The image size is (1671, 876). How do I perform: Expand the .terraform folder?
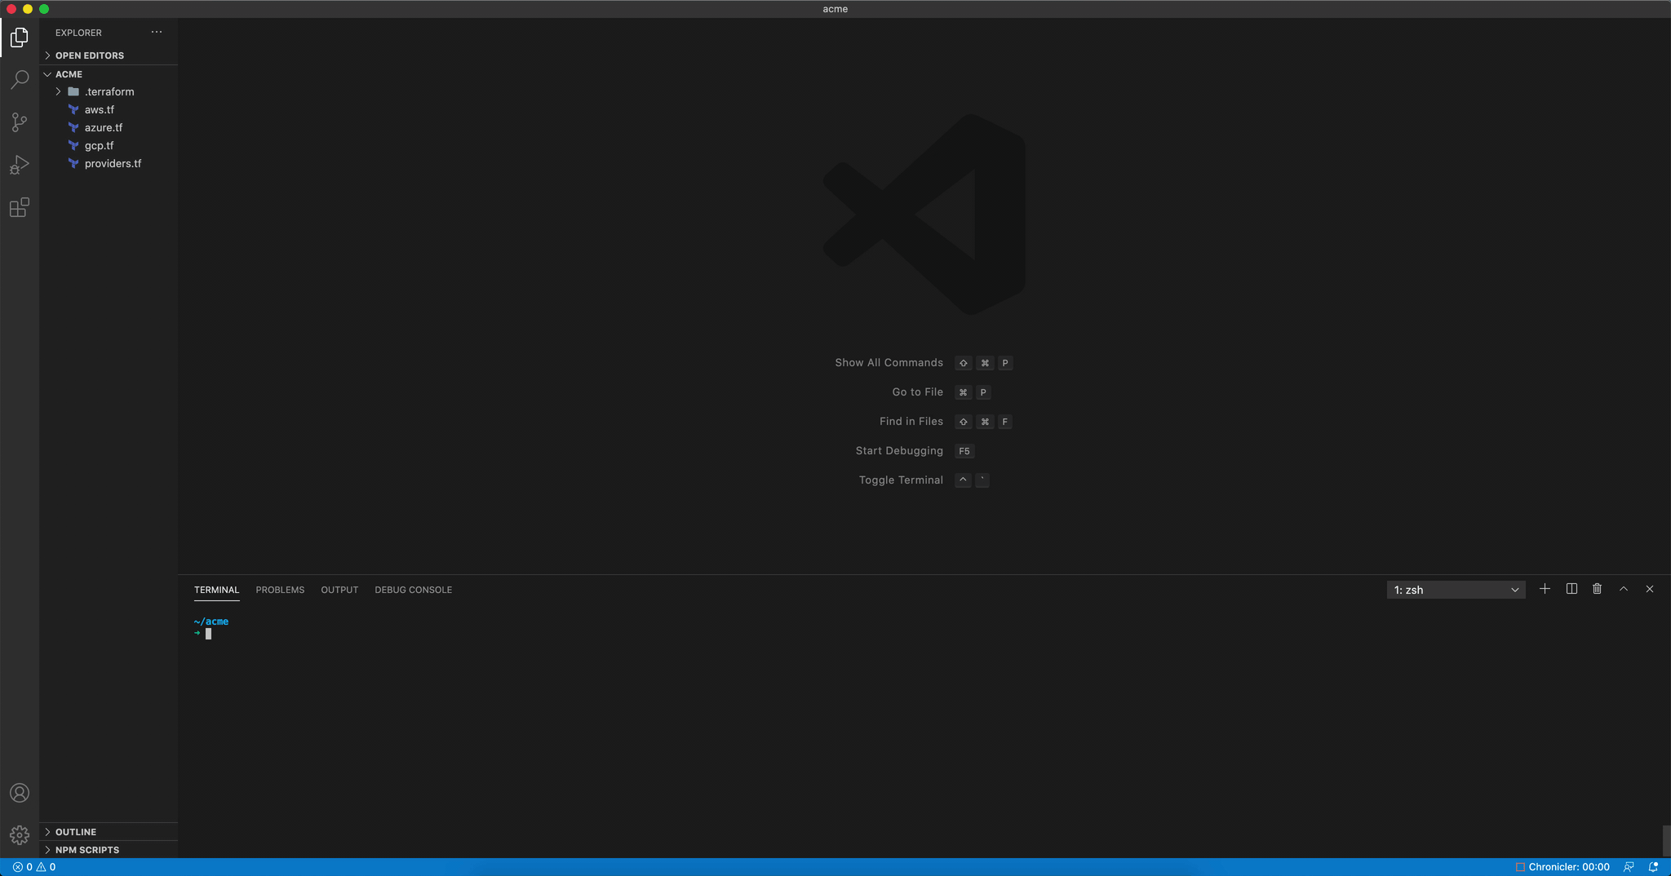[109, 91]
